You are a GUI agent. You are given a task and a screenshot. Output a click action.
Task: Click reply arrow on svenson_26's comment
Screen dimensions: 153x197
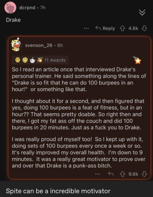tap(111, 174)
